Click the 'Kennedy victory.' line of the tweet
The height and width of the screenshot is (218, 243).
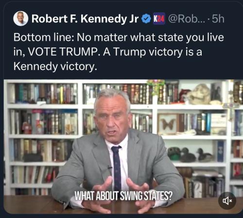click(55, 67)
